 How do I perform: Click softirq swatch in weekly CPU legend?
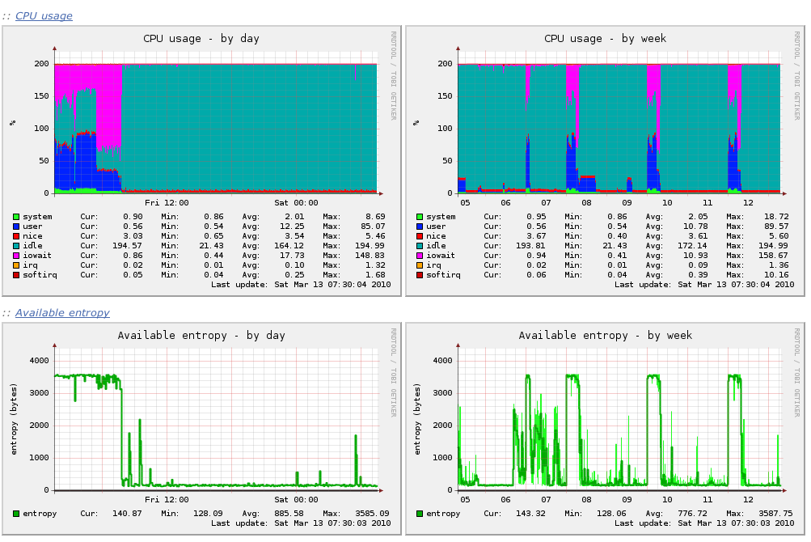click(420, 275)
